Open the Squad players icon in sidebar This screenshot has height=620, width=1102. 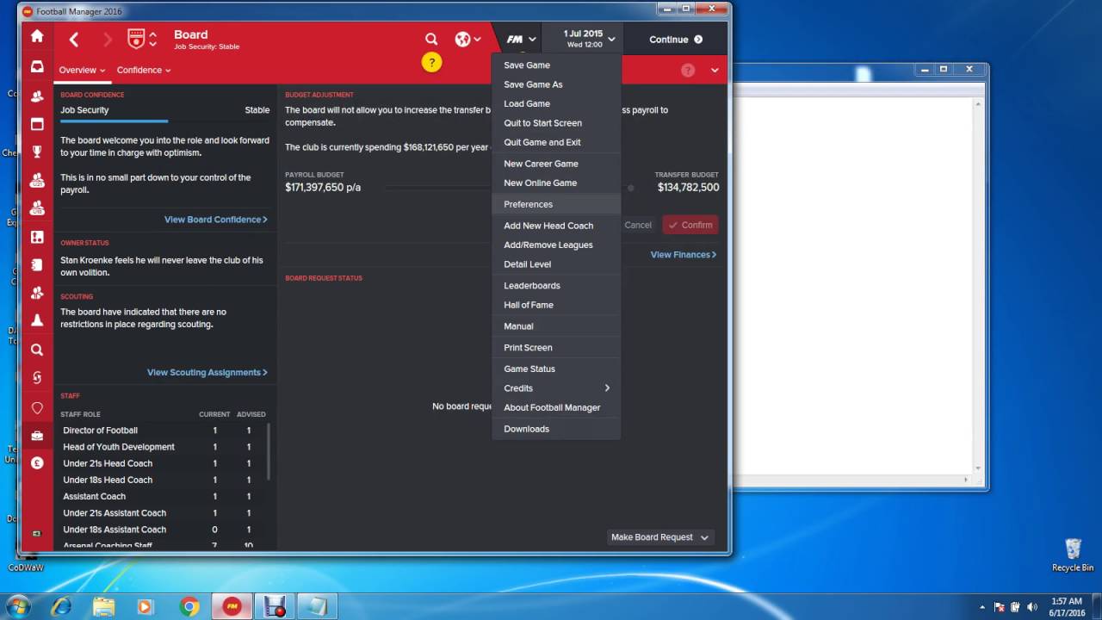coord(37,96)
